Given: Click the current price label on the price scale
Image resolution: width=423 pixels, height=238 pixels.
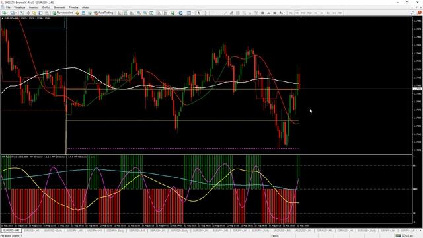Looking at the screenshot, I should 417,89.
